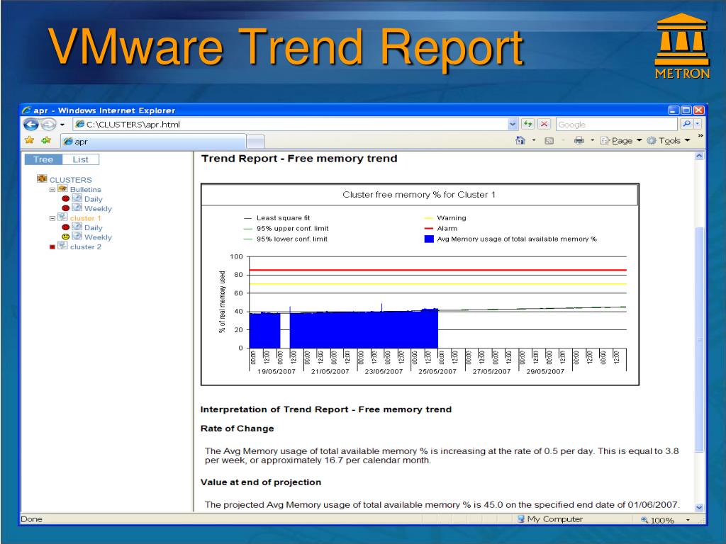Click the 'Value at end of projection' heading
726x544 pixels.
click(x=261, y=482)
